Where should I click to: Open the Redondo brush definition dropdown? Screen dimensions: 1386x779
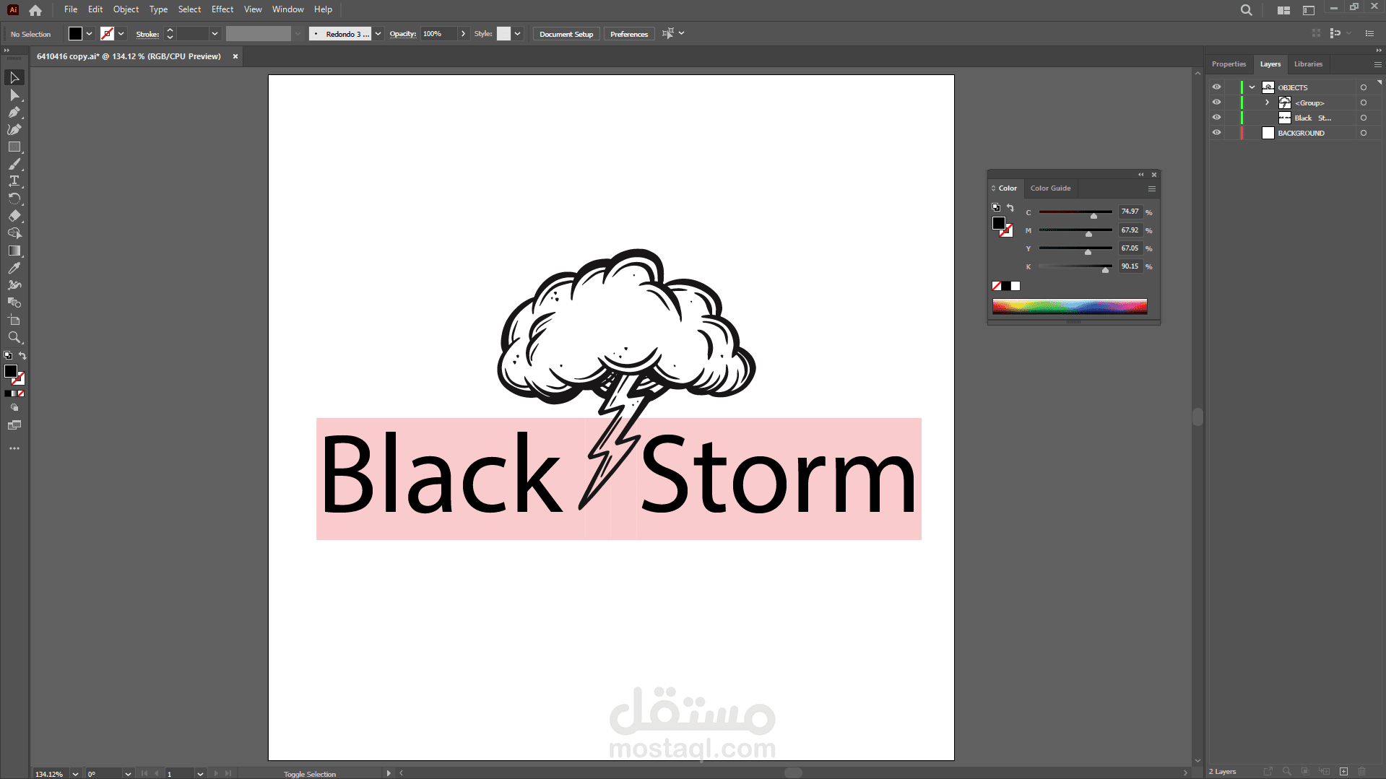[x=378, y=34]
